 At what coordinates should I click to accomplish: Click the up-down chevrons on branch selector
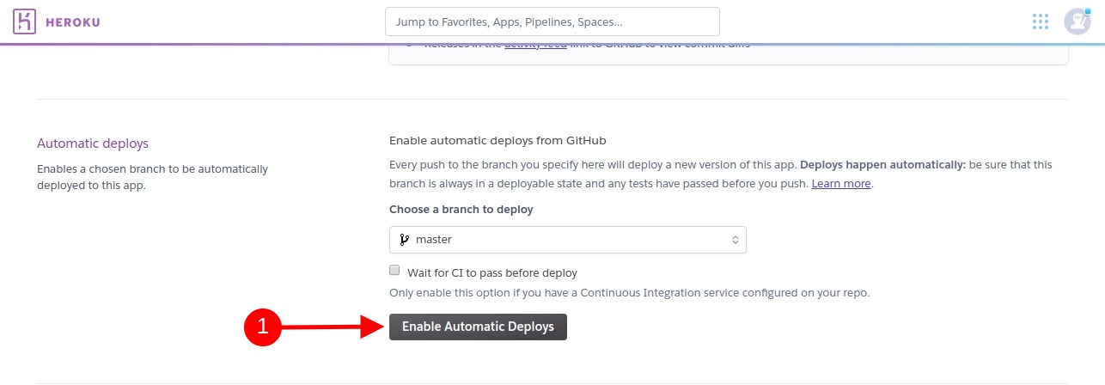pyautogui.click(x=735, y=240)
